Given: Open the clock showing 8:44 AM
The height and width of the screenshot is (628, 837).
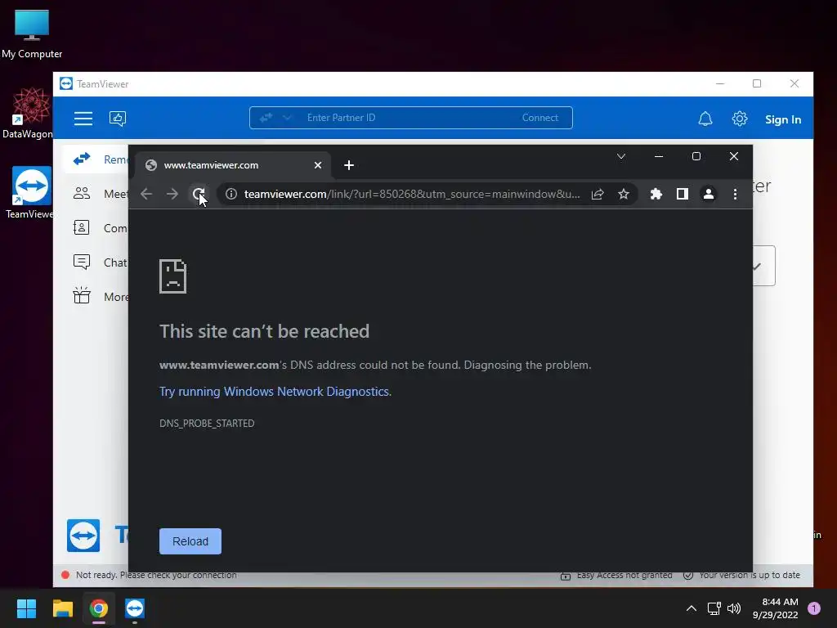Looking at the screenshot, I should click(775, 608).
